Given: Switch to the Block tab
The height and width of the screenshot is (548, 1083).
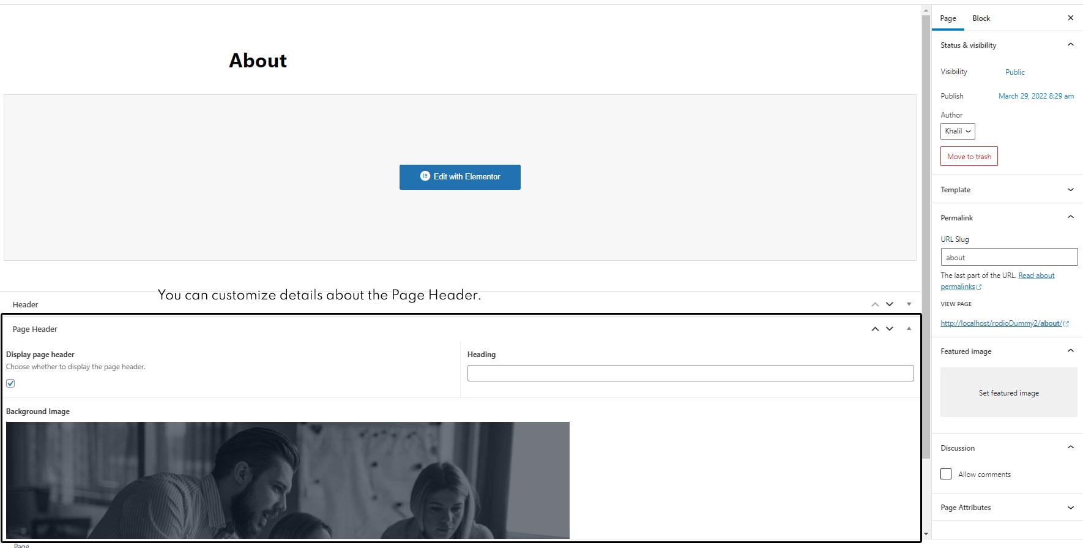Looking at the screenshot, I should tap(981, 18).
